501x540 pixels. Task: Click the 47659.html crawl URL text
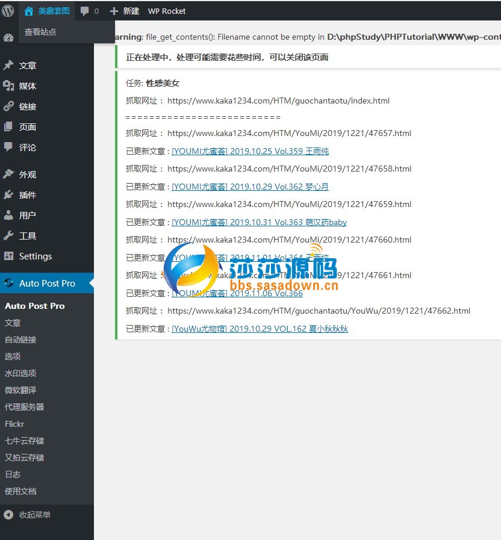coord(289,204)
